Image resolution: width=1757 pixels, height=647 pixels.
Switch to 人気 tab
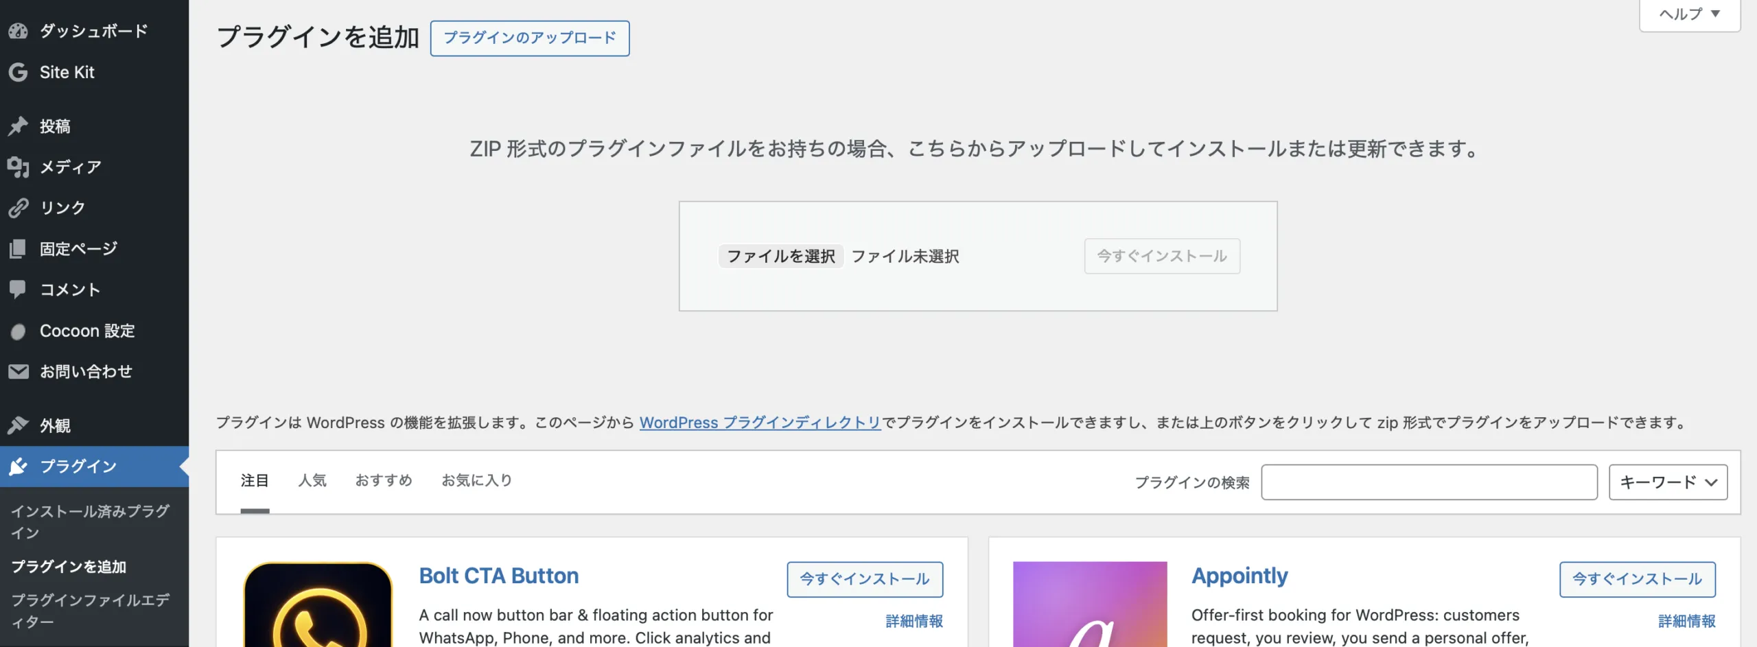312,481
